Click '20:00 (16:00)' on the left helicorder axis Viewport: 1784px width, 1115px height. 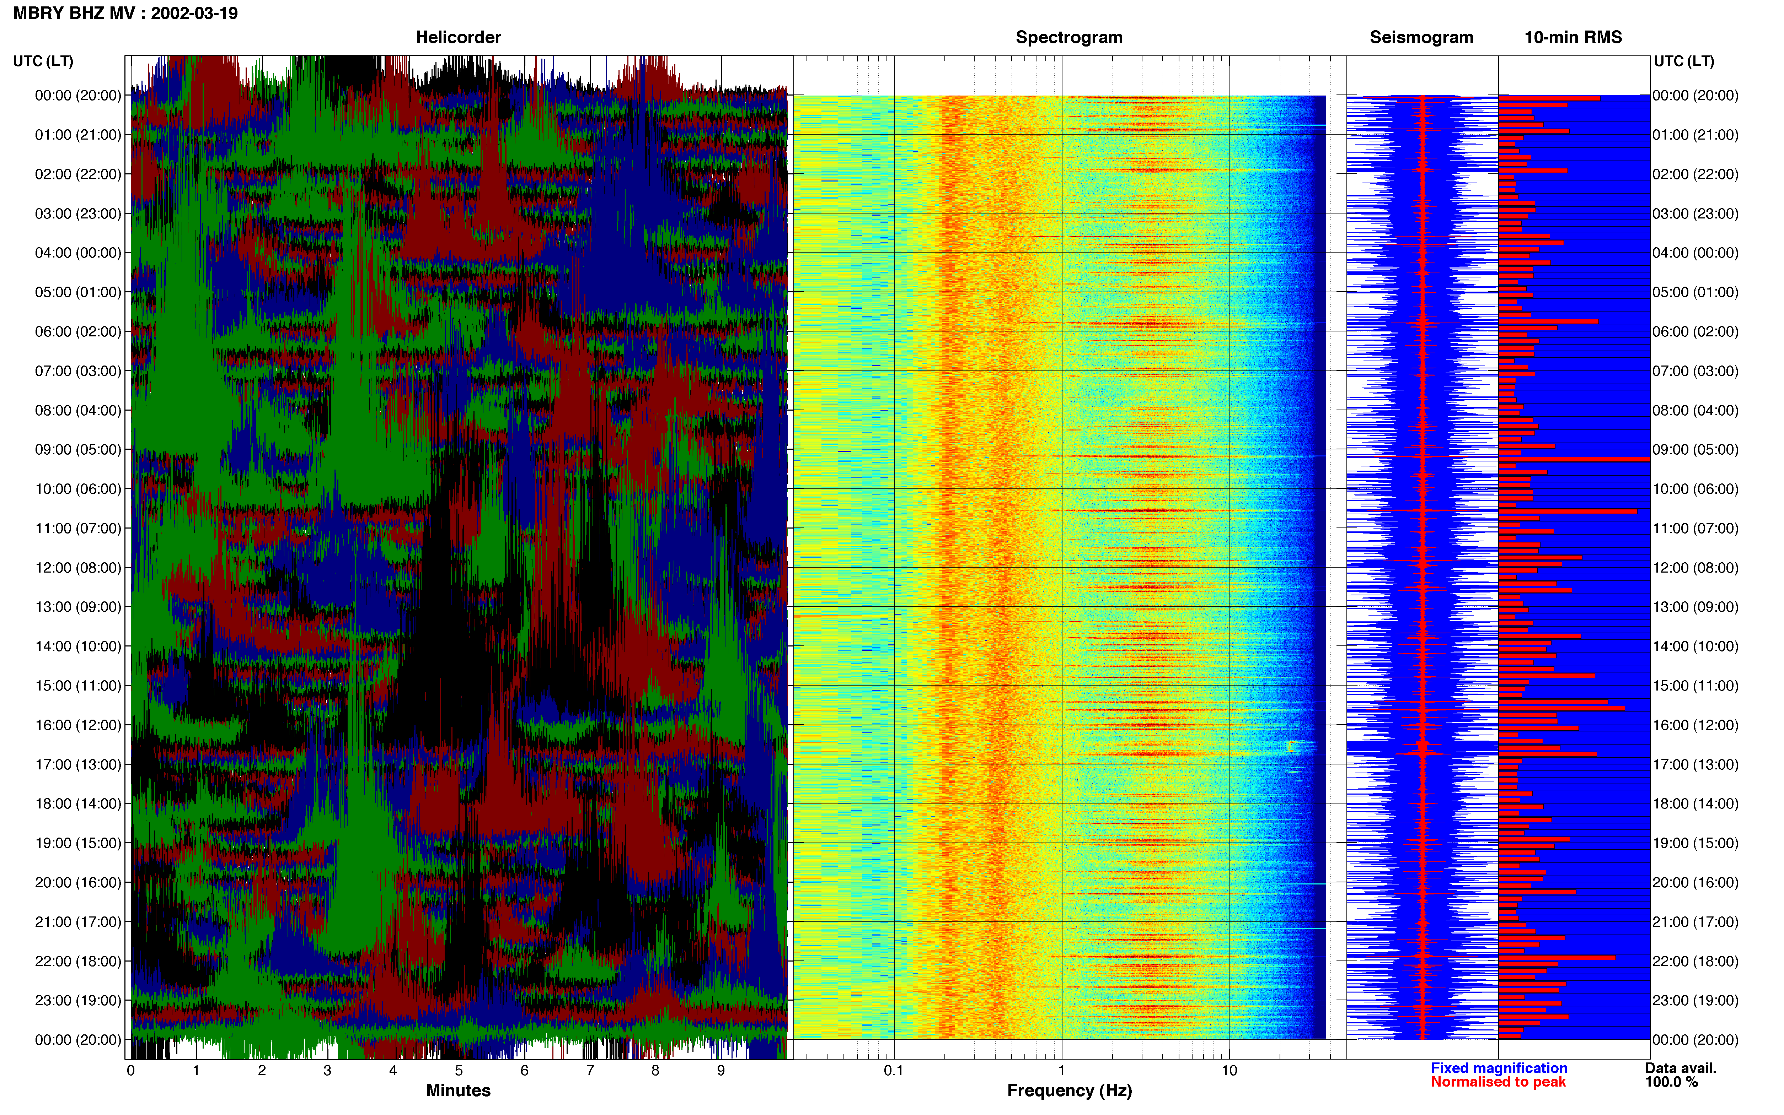(x=78, y=882)
